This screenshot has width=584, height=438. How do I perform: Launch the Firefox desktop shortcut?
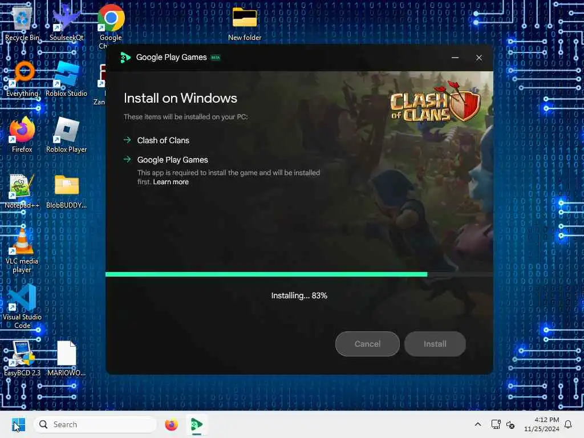pyautogui.click(x=22, y=134)
